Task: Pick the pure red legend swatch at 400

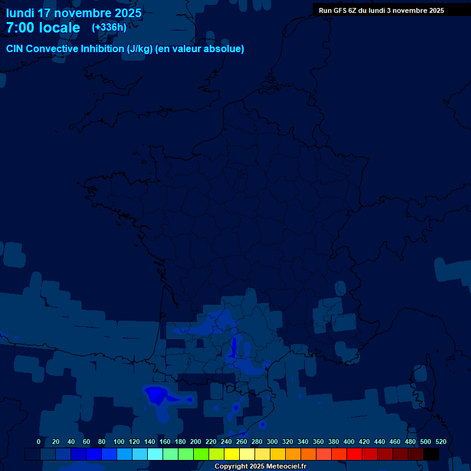Action: pyautogui.click(x=354, y=454)
